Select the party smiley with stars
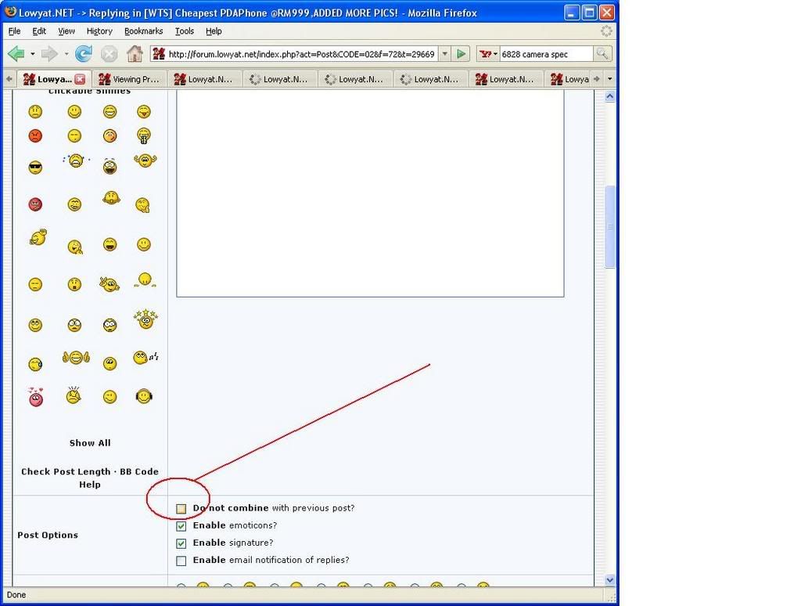The width and height of the screenshot is (801, 606). (x=145, y=321)
